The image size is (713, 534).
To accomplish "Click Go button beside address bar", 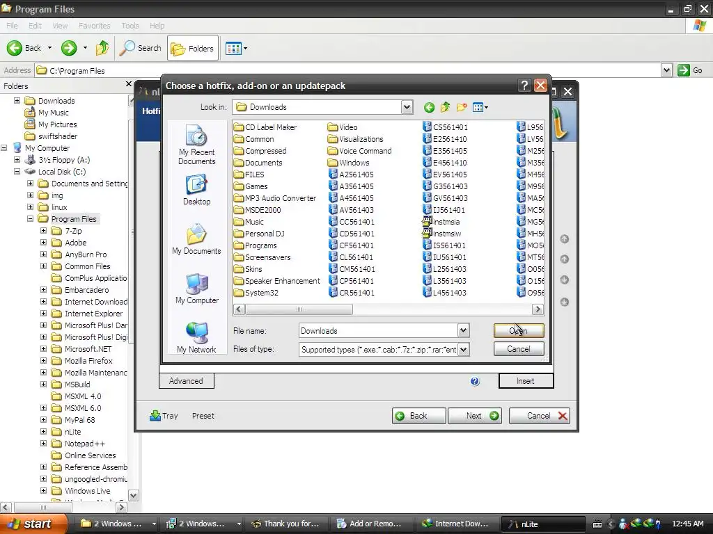I will pos(690,70).
